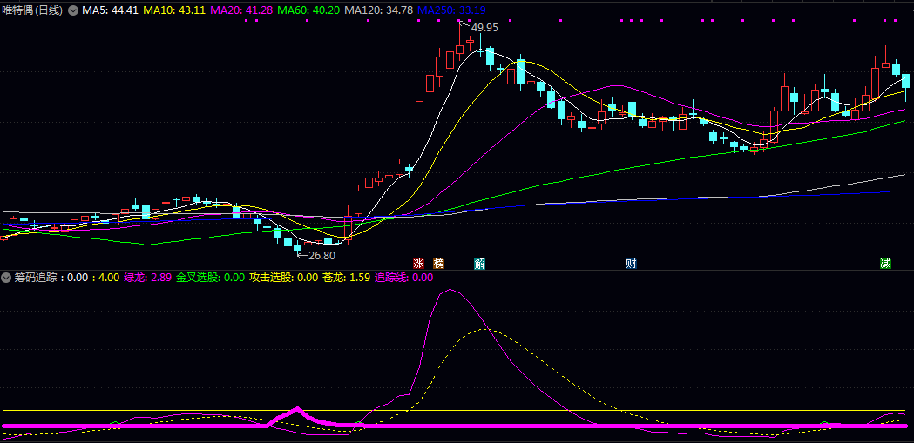This screenshot has height=443, width=914.
Task: Open the teal 解 event marker
Action: (x=479, y=263)
